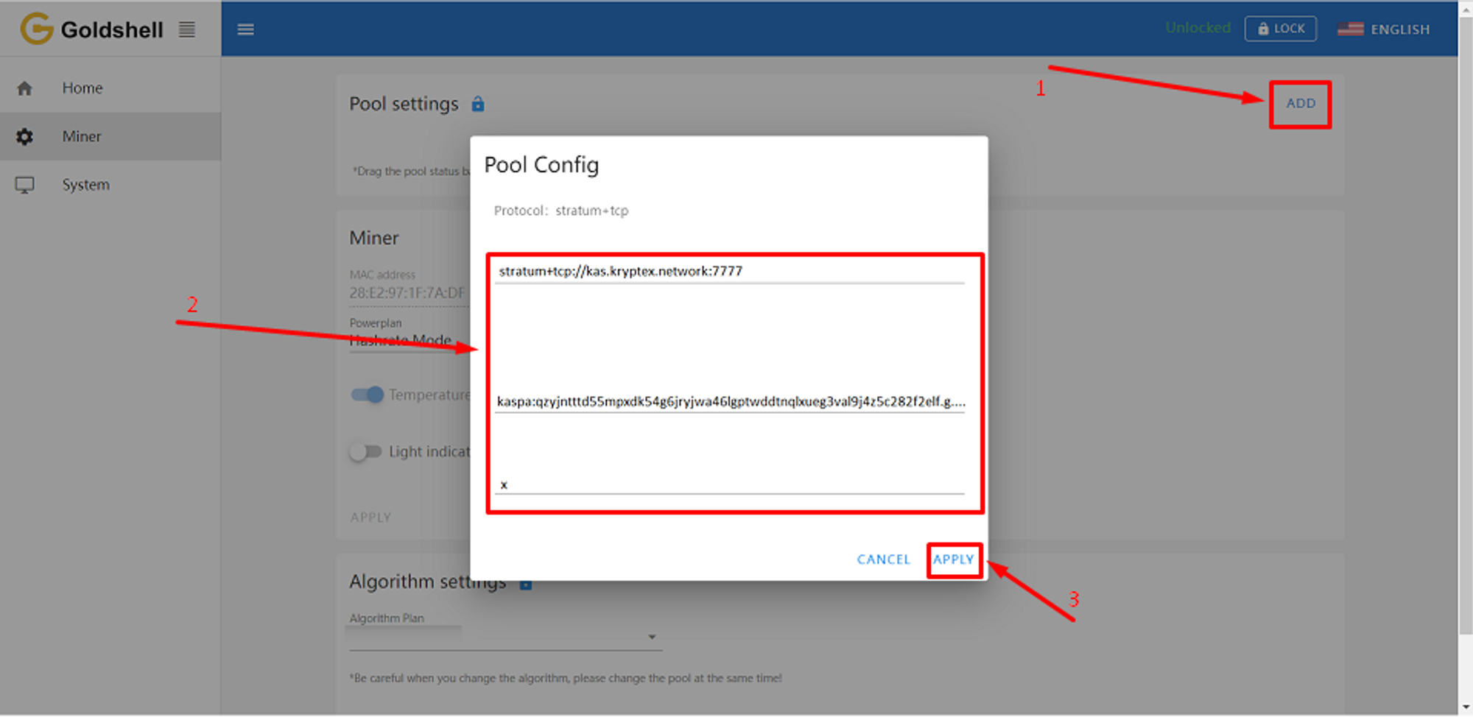Go to the Home menu item

(110, 88)
